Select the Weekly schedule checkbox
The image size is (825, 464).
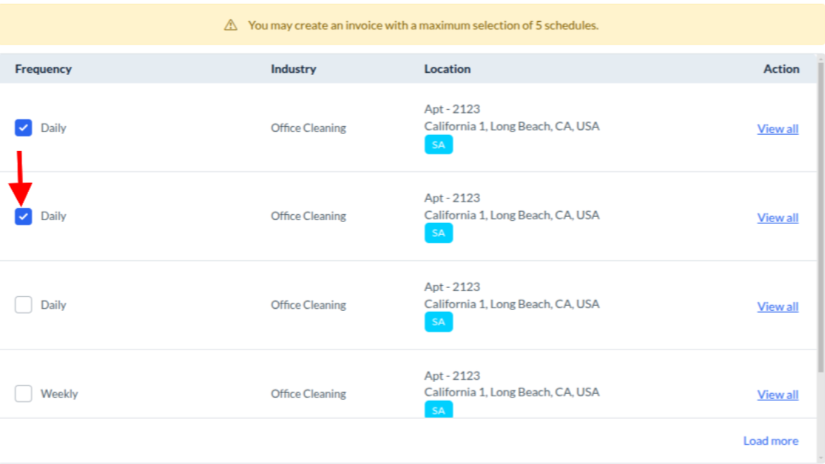coord(24,394)
